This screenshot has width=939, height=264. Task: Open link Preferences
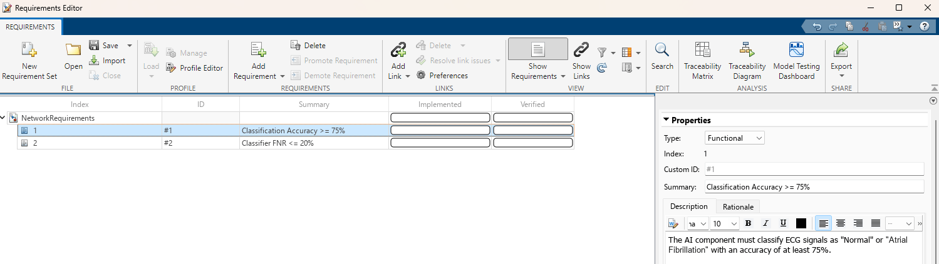point(442,76)
